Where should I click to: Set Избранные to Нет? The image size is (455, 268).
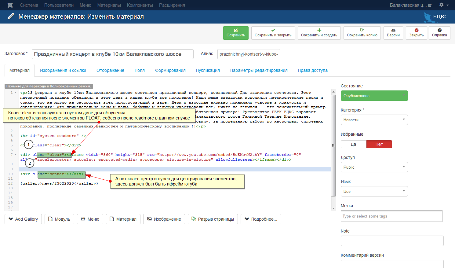379,144
